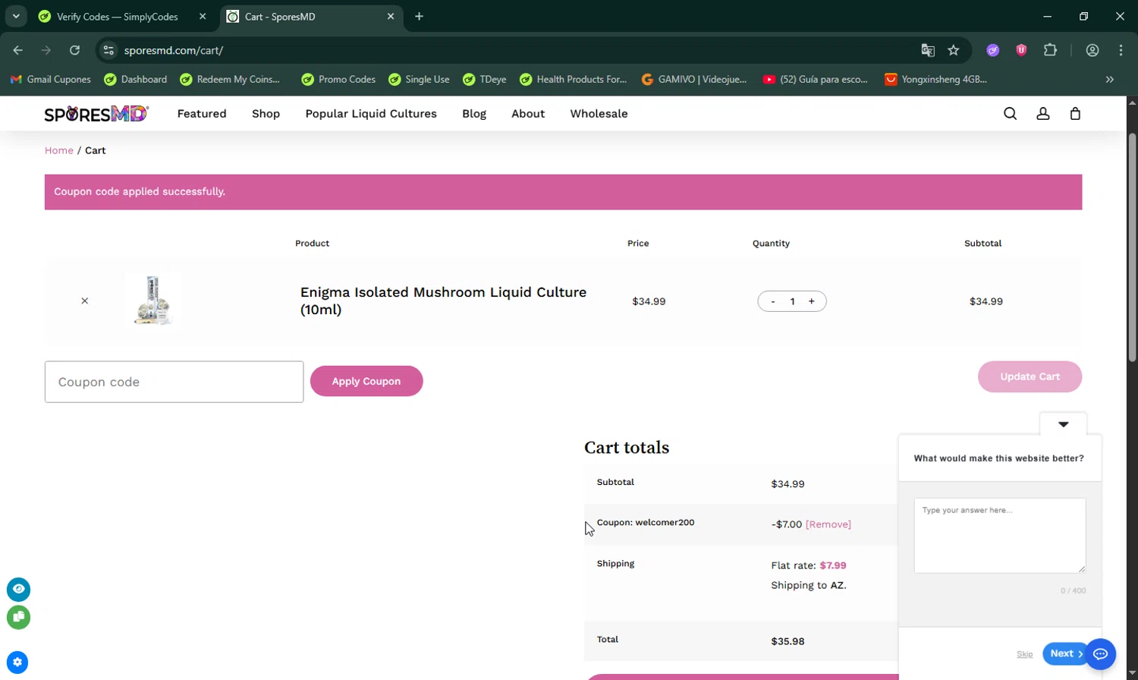Image resolution: width=1138 pixels, height=680 pixels.
Task: Click the quantity value field
Action: point(792,301)
